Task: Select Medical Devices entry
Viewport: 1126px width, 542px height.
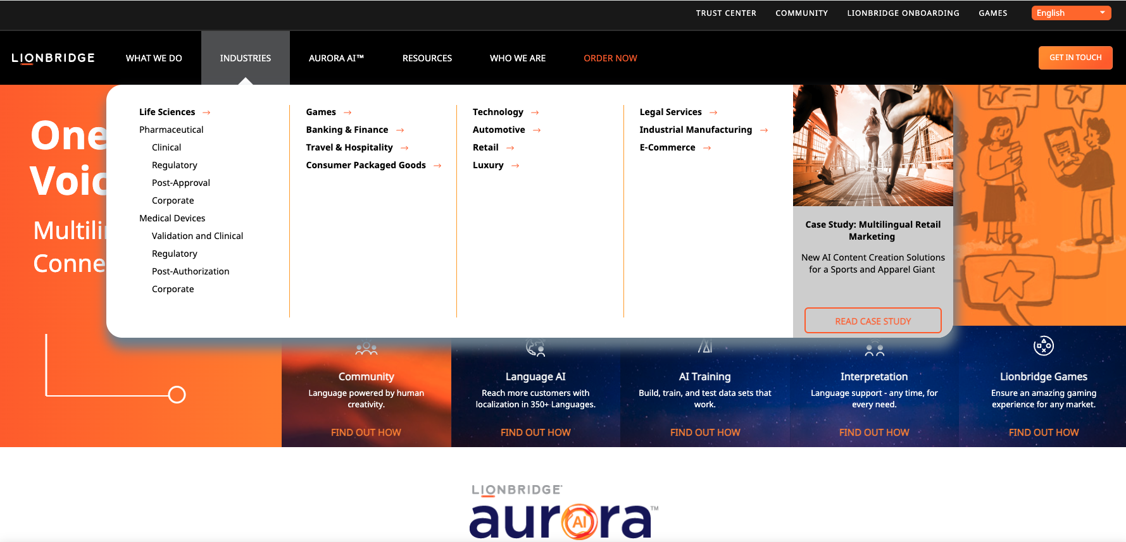Action: pyautogui.click(x=172, y=218)
